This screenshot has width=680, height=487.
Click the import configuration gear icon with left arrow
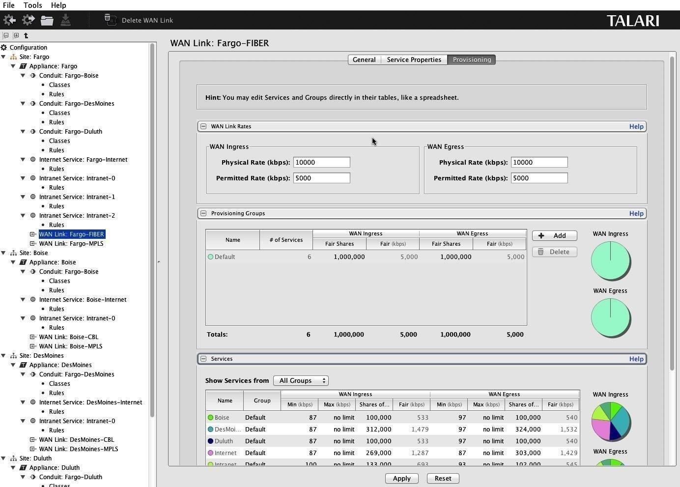click(9, 20)
